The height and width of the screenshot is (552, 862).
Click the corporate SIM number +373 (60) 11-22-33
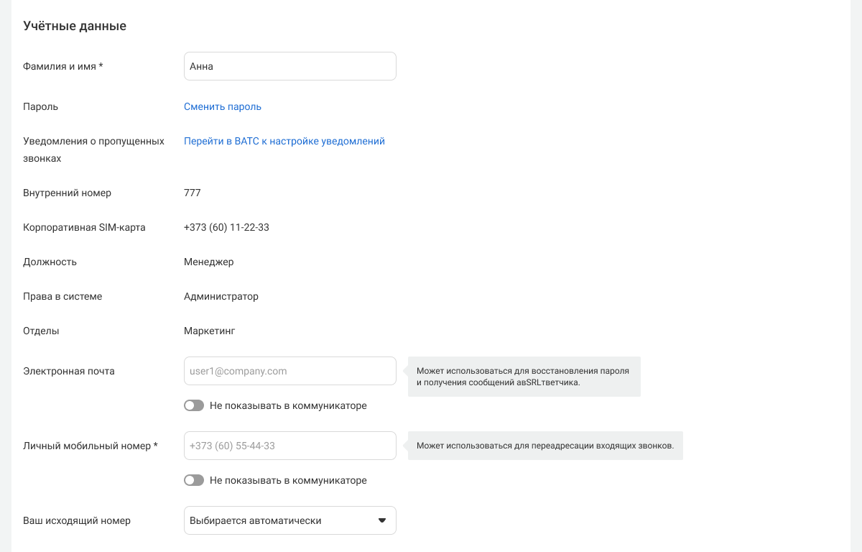[x=226, y=227]
